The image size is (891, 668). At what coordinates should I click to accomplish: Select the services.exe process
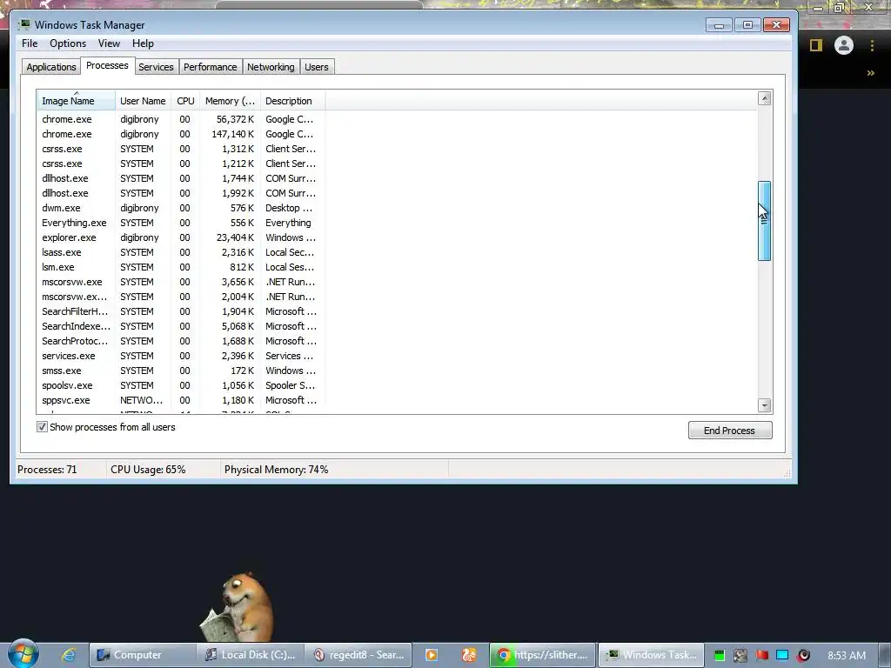181,356
